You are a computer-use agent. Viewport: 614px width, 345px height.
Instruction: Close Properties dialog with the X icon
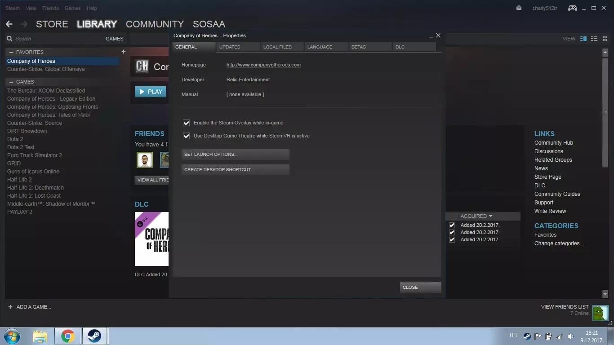pyautogui.click(x=438, y=35)
